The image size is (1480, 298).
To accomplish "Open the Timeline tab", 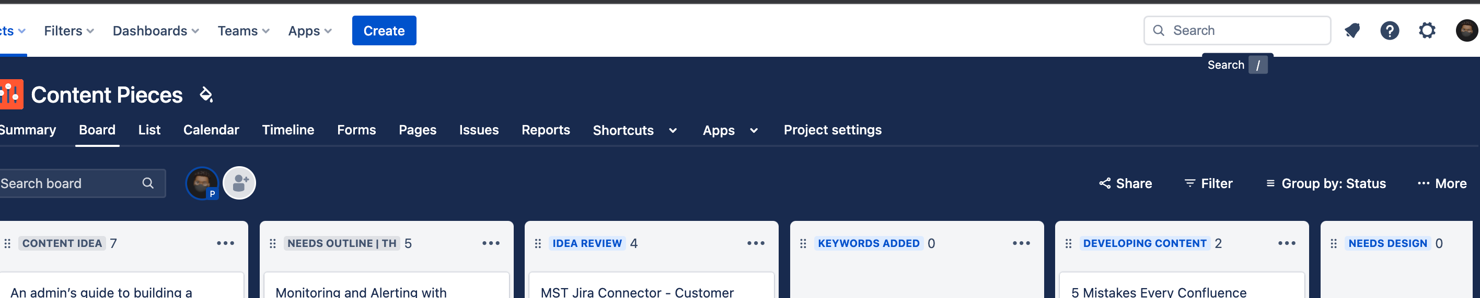I will [x=288, y=130].
